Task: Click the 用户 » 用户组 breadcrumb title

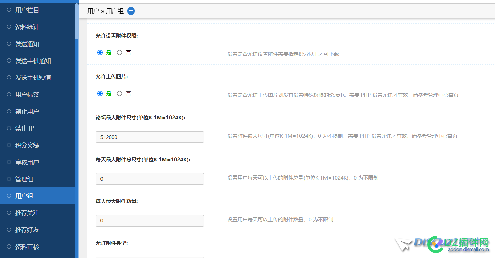Action: (x=106, y=11)
